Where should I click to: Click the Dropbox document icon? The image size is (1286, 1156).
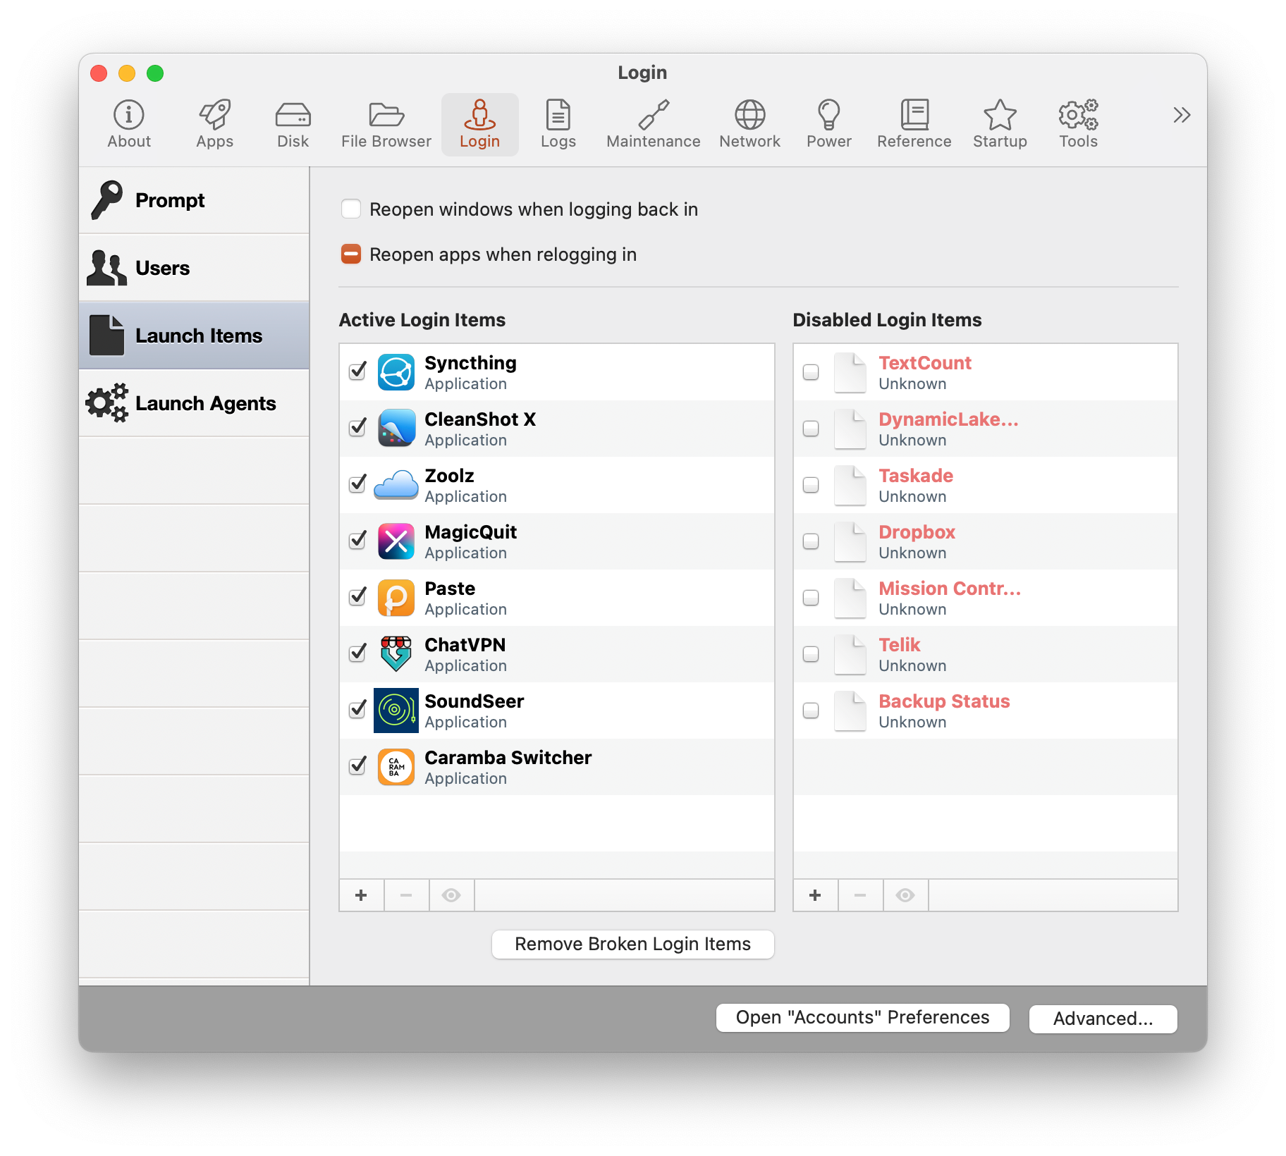pos(850,541)
